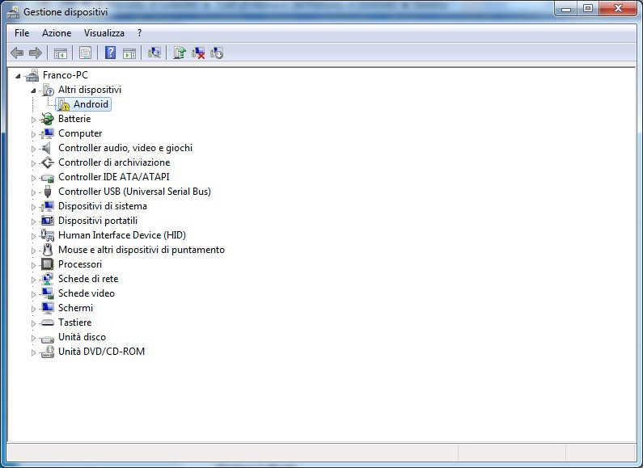Toggle the console tree pane icon
This screenshot has width=643, height=468.
click(x=61, y=53)
